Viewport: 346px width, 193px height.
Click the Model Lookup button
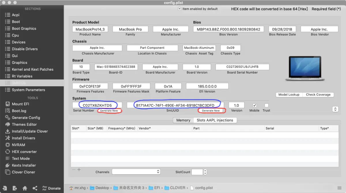(x=289, y=94)
